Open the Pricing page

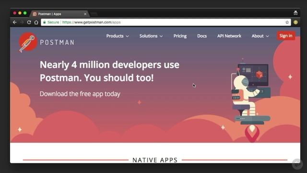pos(180,36)
